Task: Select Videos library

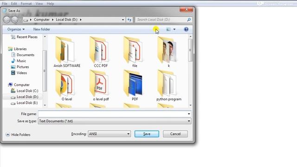Action: pyautogui.click(x=19, y=73)
